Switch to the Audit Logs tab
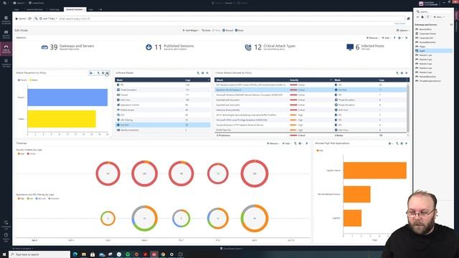Screen dimensions: 459x258 (x=55, y=9)
